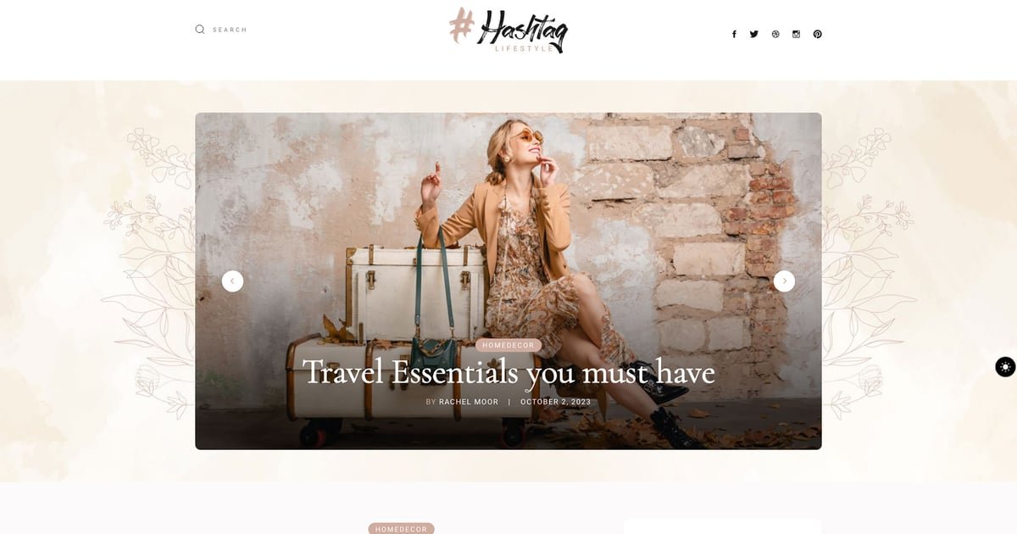Open the October 2, 2023 date link
This screenshot has height=534, width=1017.
(555, 402)
